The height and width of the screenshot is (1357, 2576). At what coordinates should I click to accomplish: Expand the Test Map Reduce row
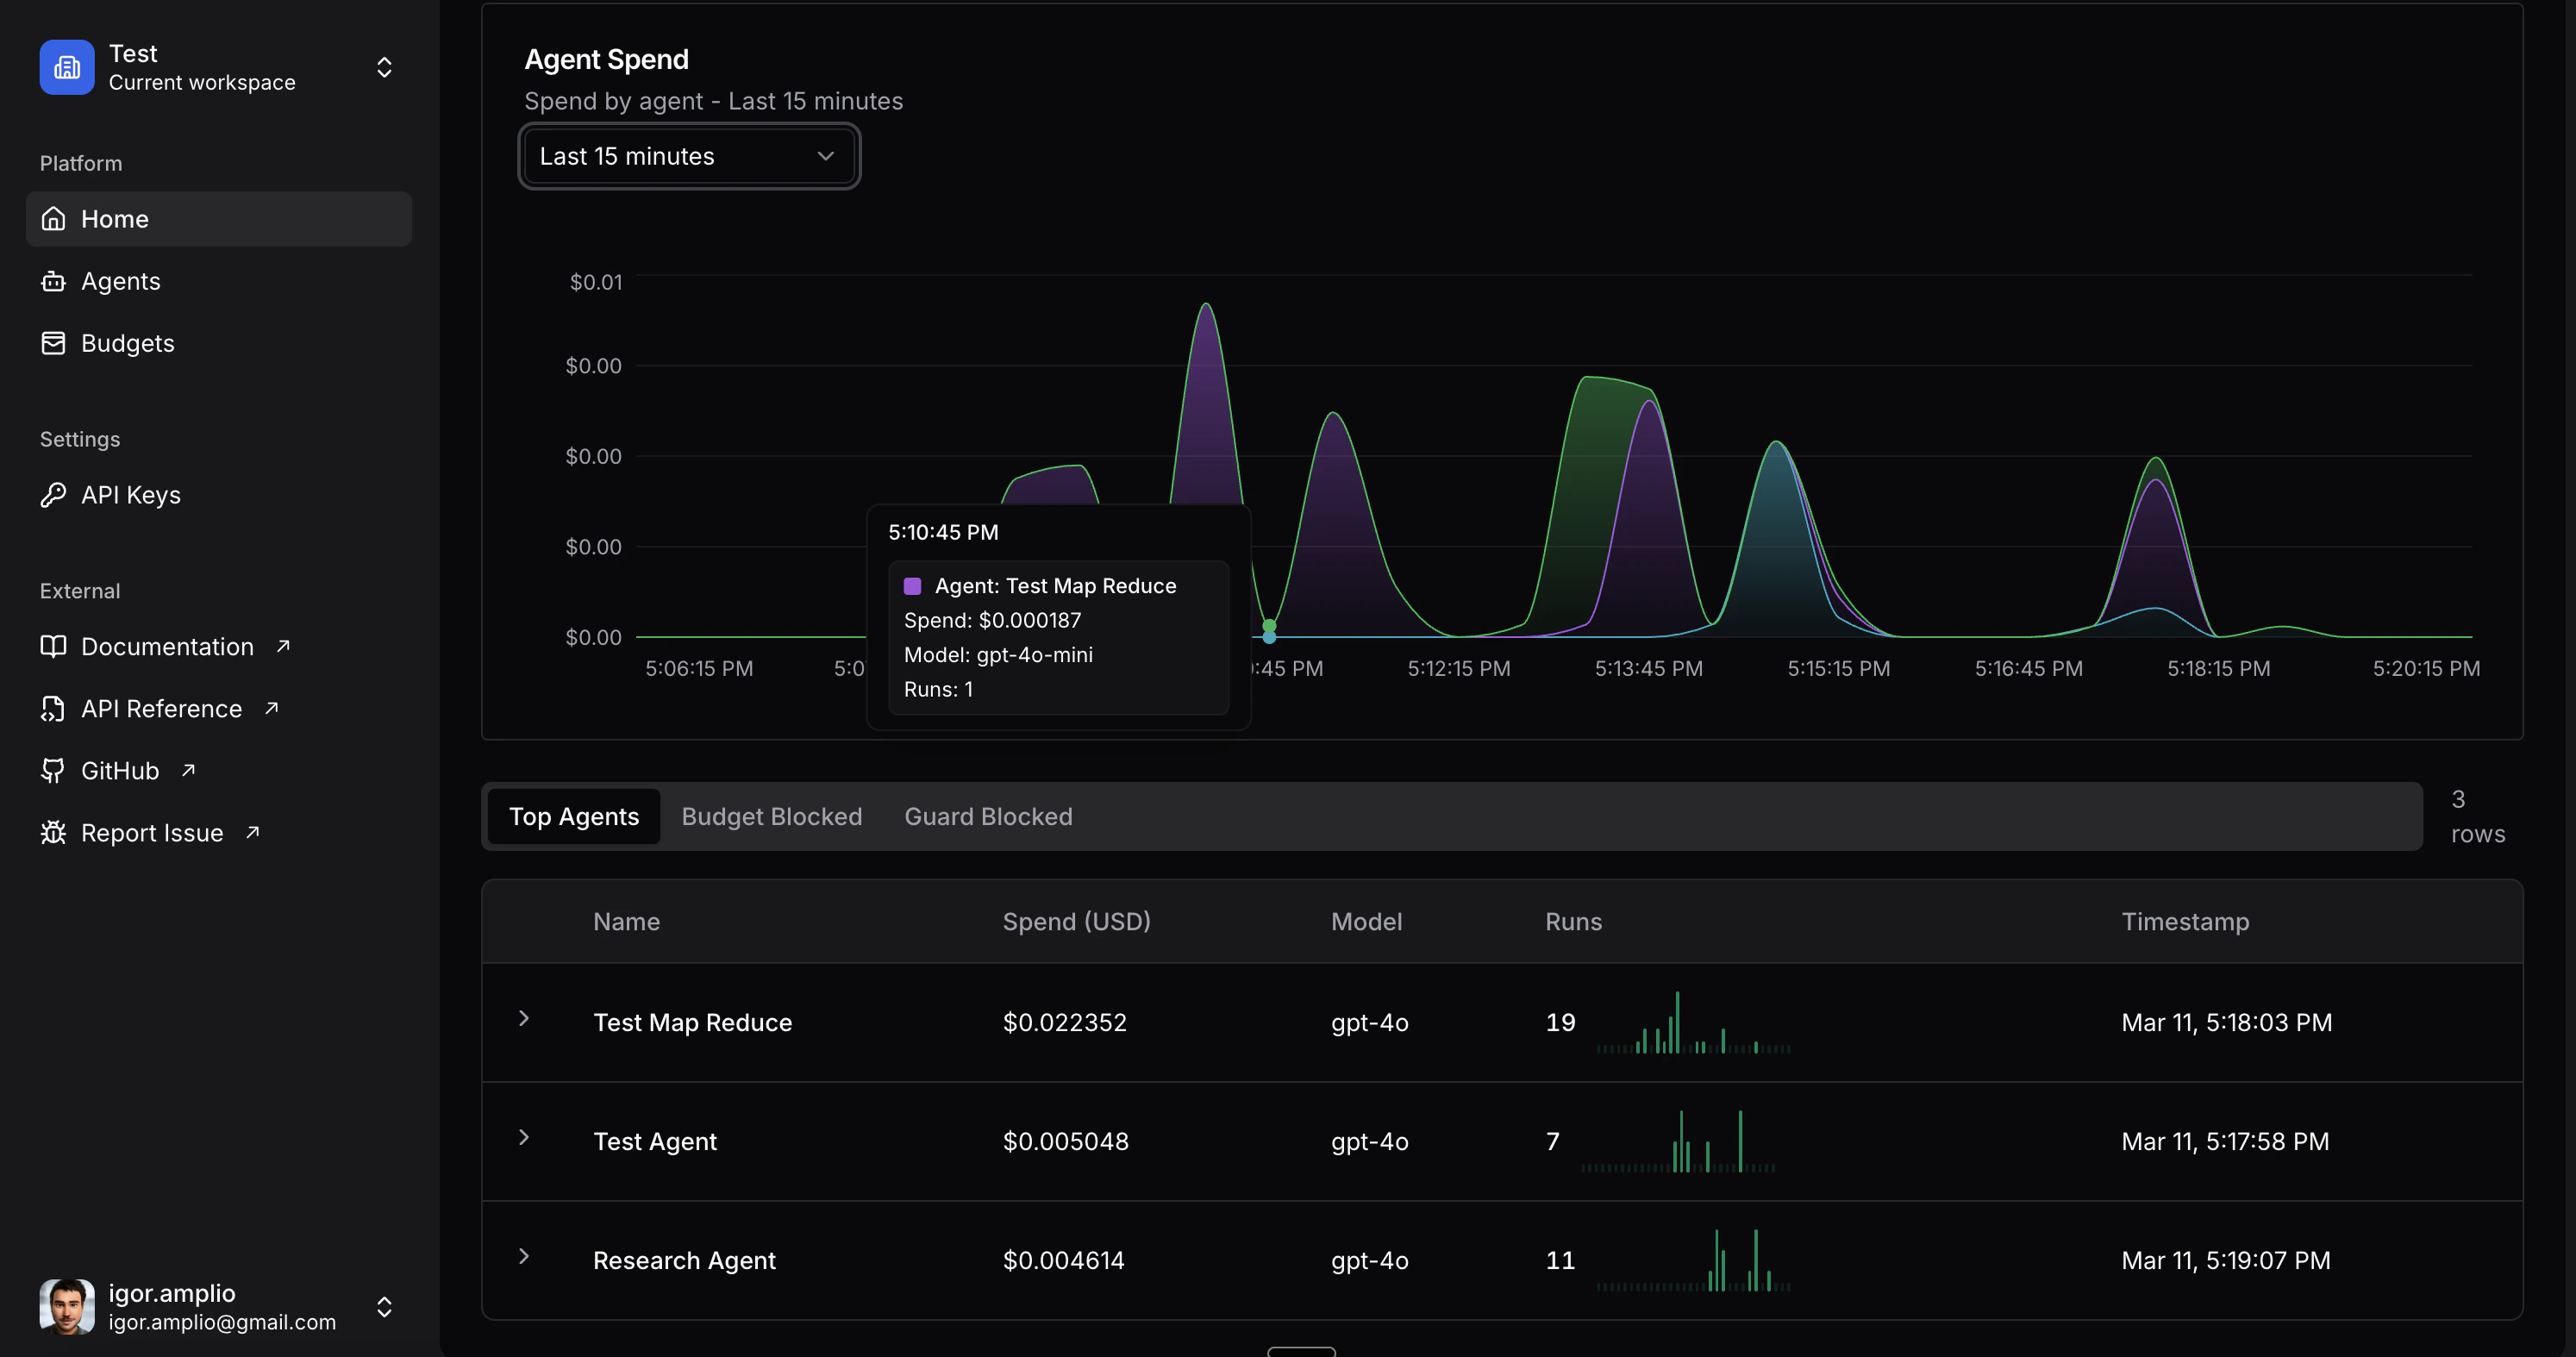pyautogui.click(x=524, y=1018)
